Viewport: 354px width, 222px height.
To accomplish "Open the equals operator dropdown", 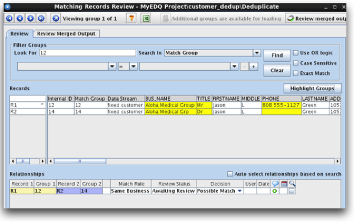I will pyautogui.click(x=133, y=67).
